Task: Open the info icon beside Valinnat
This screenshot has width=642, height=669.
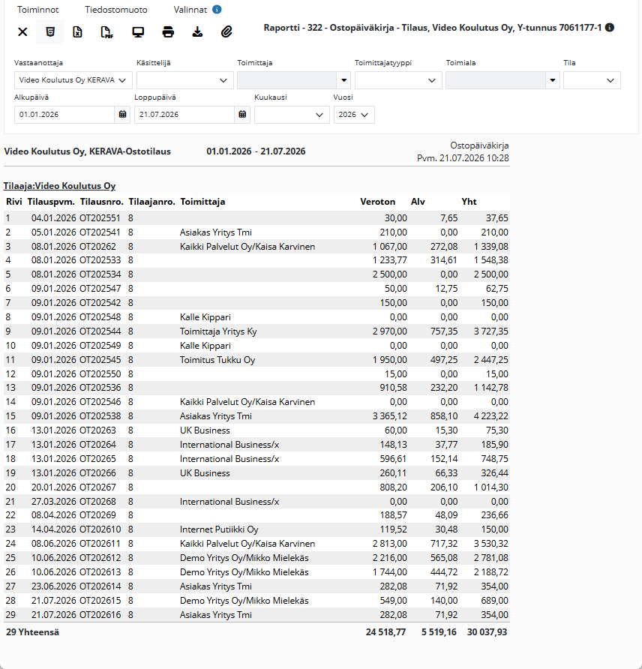Action: [x=217, y=10]
